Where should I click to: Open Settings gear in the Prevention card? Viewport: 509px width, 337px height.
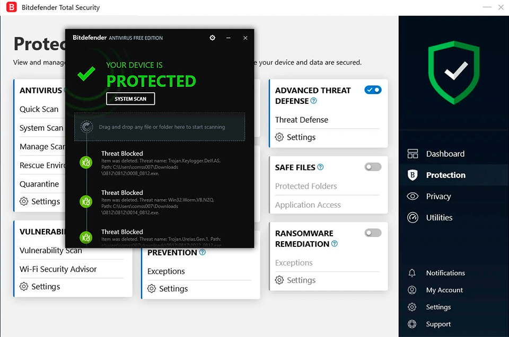[x=152, y=288]
